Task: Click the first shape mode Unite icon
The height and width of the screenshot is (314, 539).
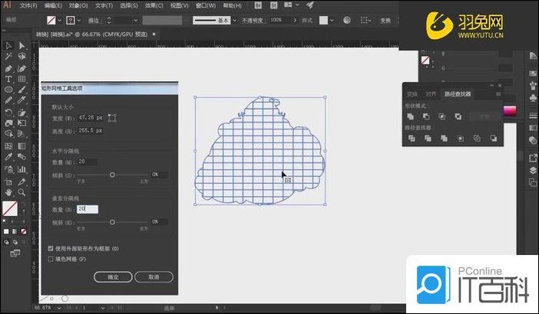Action: pyautogui.click(x=412, y=116)
